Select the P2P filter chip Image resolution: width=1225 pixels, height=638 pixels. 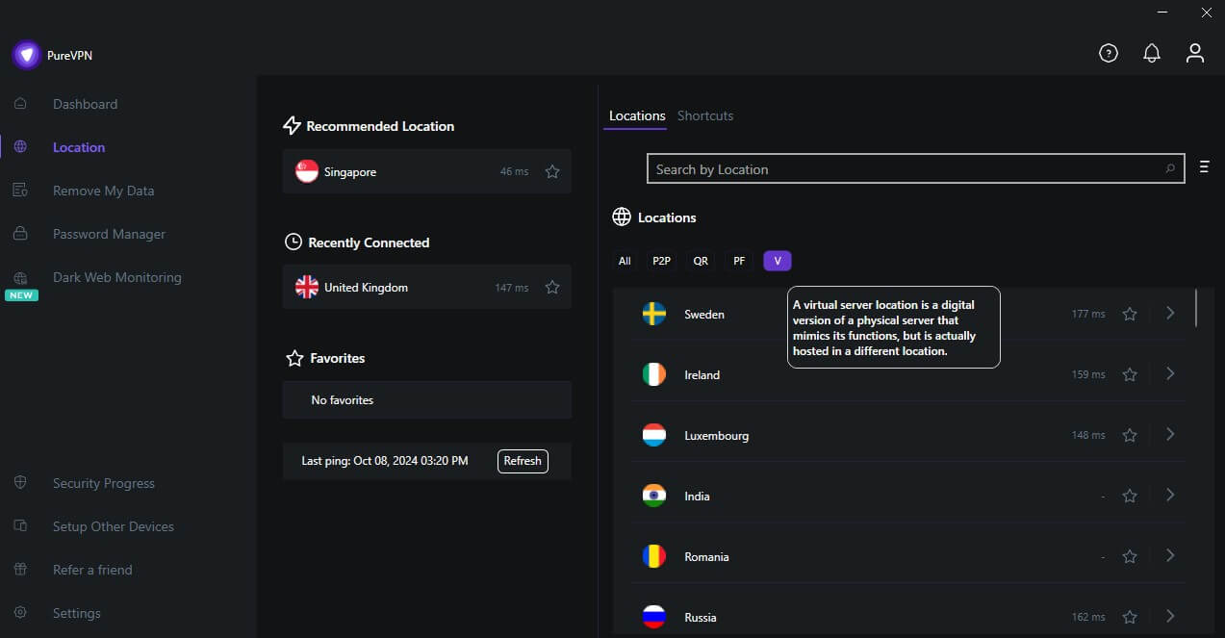(x=660, y=260)
